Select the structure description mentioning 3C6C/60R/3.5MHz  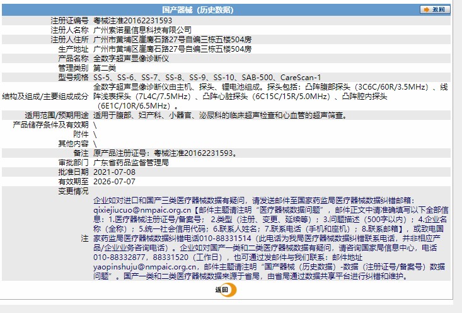click(x=270, y=96)
